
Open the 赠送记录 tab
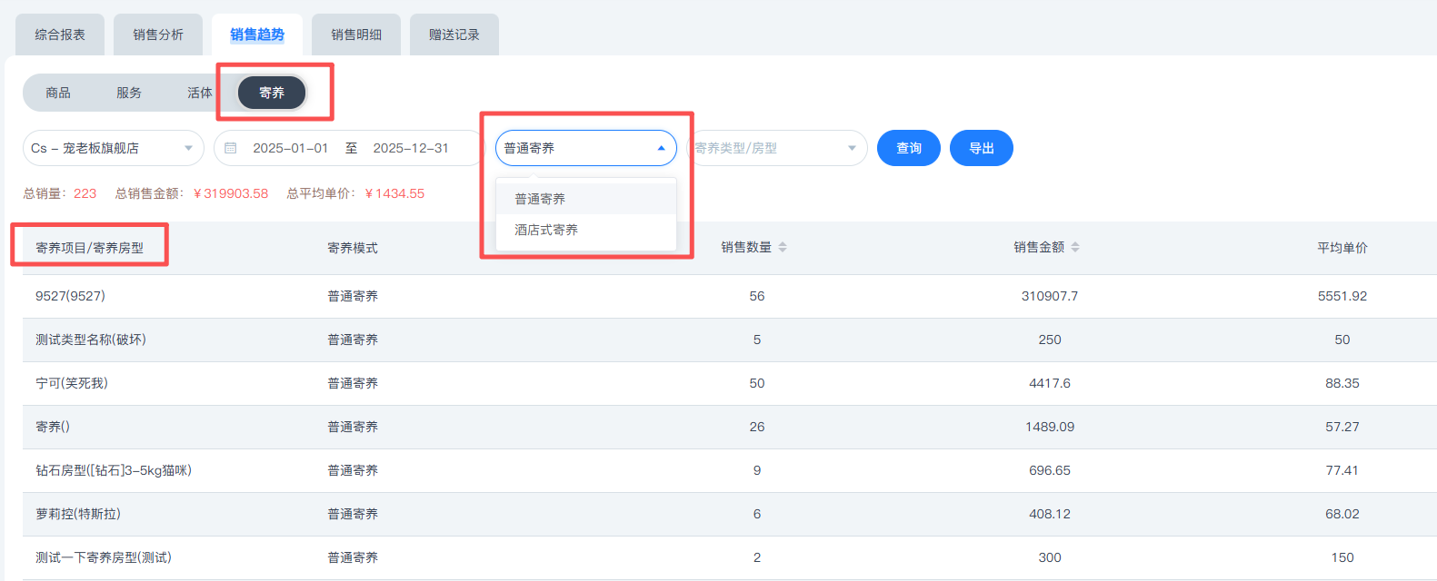tap(454, 34)
